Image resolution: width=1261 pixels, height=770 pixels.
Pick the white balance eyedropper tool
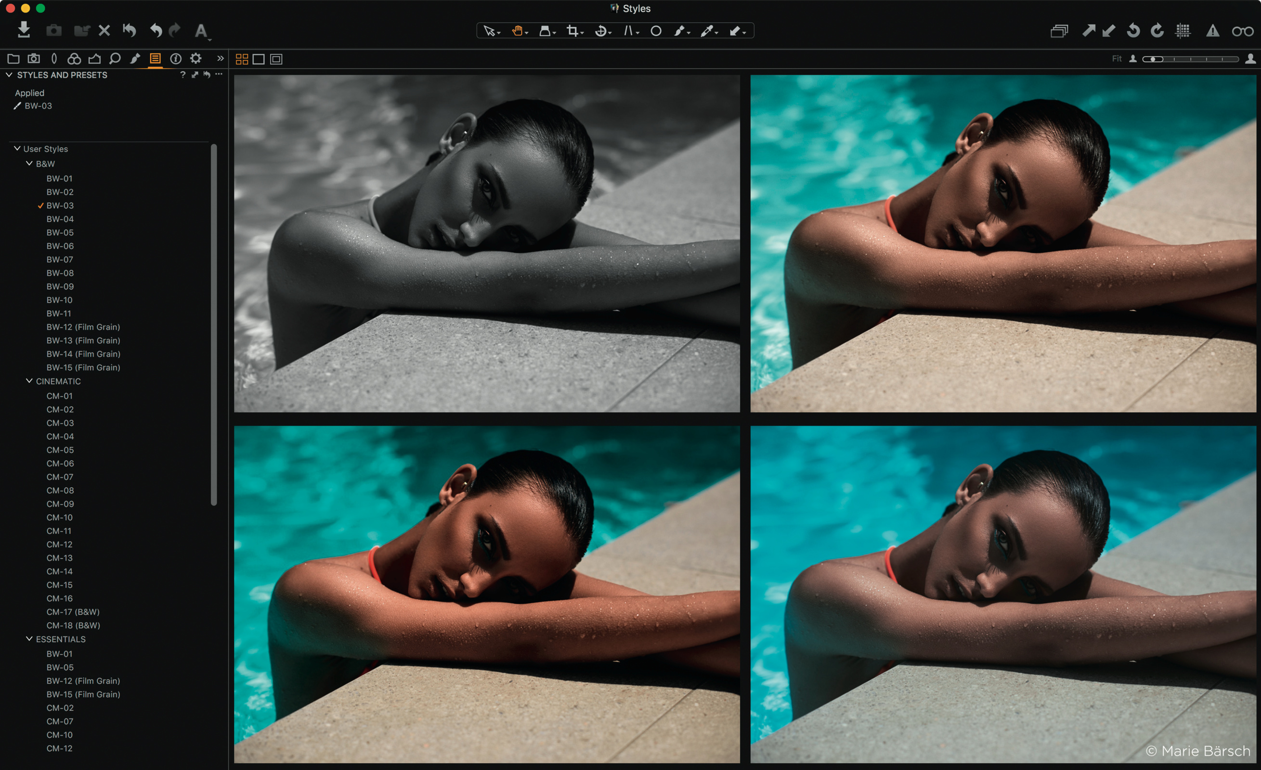pyautogui.click(x=707, y=31)
